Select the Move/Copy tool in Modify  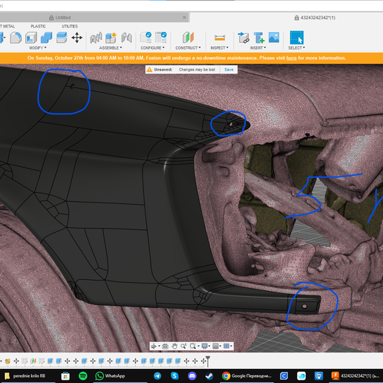(76, 38)
